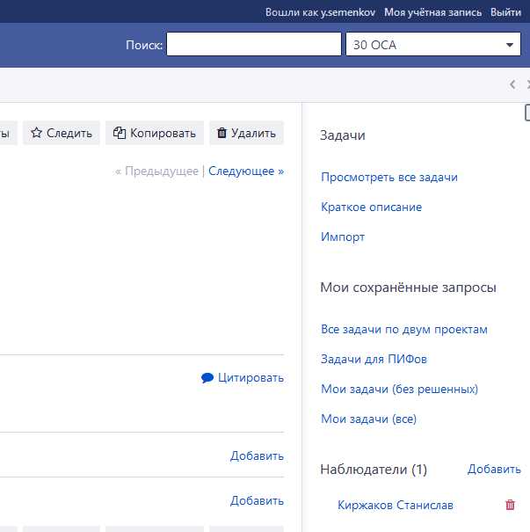Click the trash icon next to Удалить
530x532 pixels.
point(221,133)
